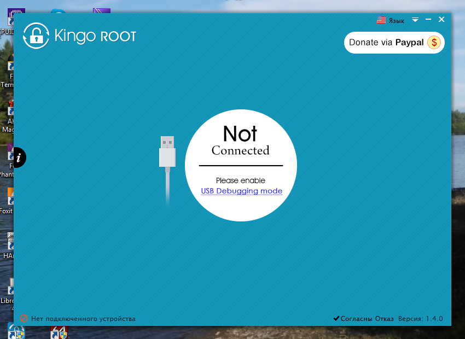465x339 pixels.
Task: Expand the title bar dropdown arrow menu
Action: click(x=415, y=20)
